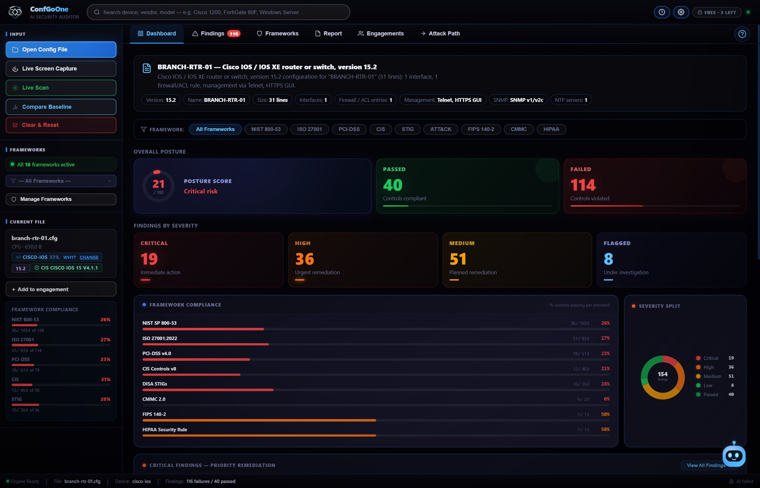This screenshot has height=488, width=760.
Task: Select the All Frameworks filter chip
Action: click(215, 129)
